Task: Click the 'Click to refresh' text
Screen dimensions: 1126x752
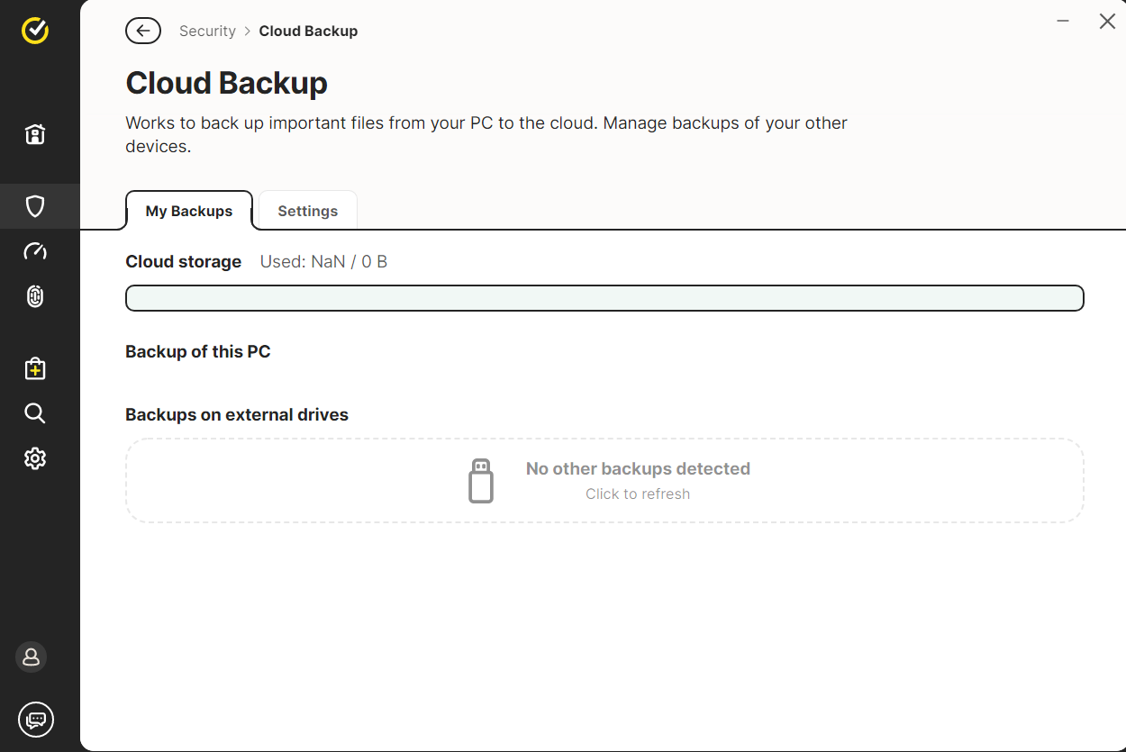Action: click(638, 494)
